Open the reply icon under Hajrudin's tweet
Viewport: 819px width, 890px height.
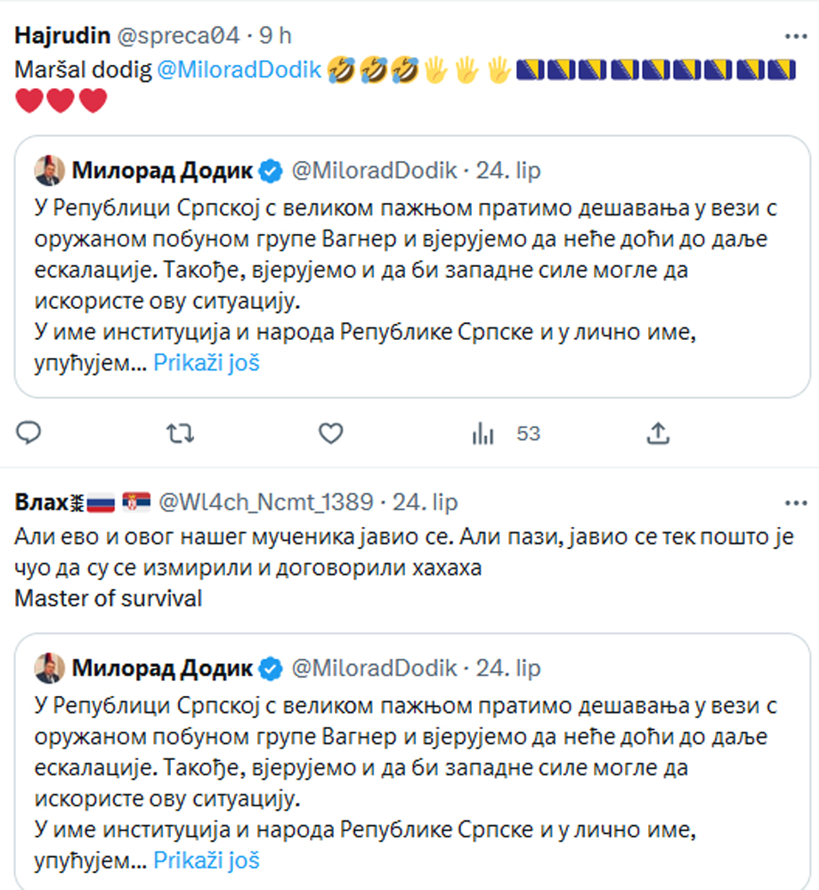click(29, 433)
